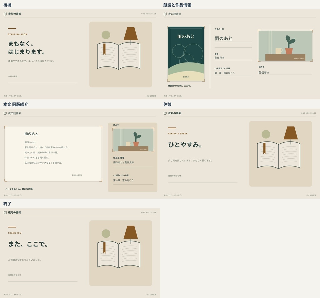Click the 休憩 section title
The image size is (320, 298).
click(x=167, y=104)
